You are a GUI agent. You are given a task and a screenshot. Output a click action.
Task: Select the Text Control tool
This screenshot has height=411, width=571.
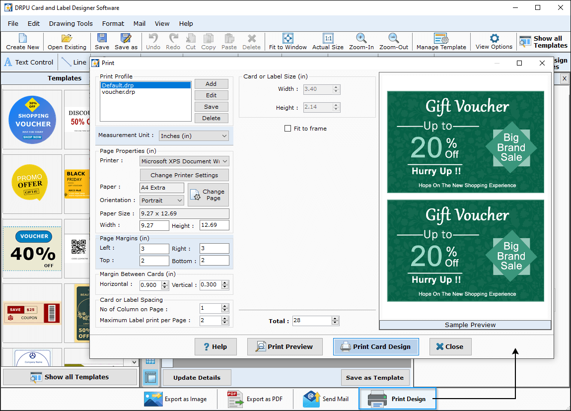pyautogui.click(x=29, y=62)
